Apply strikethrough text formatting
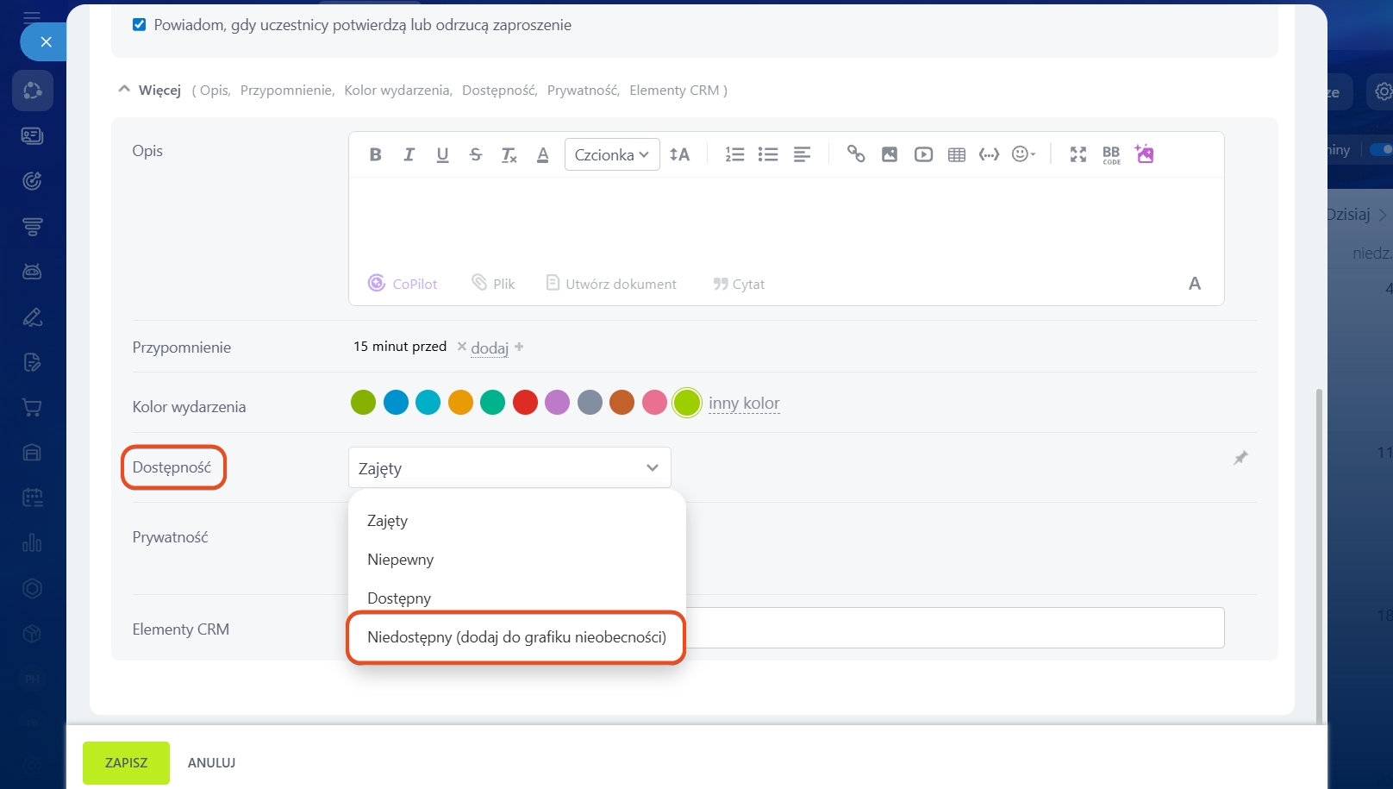1393x789 pixels. pyautogui.click(x=476, y=154)
